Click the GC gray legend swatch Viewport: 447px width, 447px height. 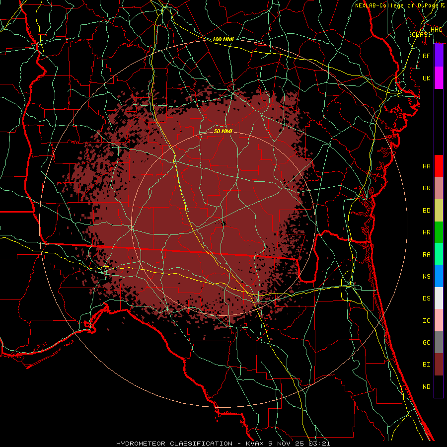[439, 342]
